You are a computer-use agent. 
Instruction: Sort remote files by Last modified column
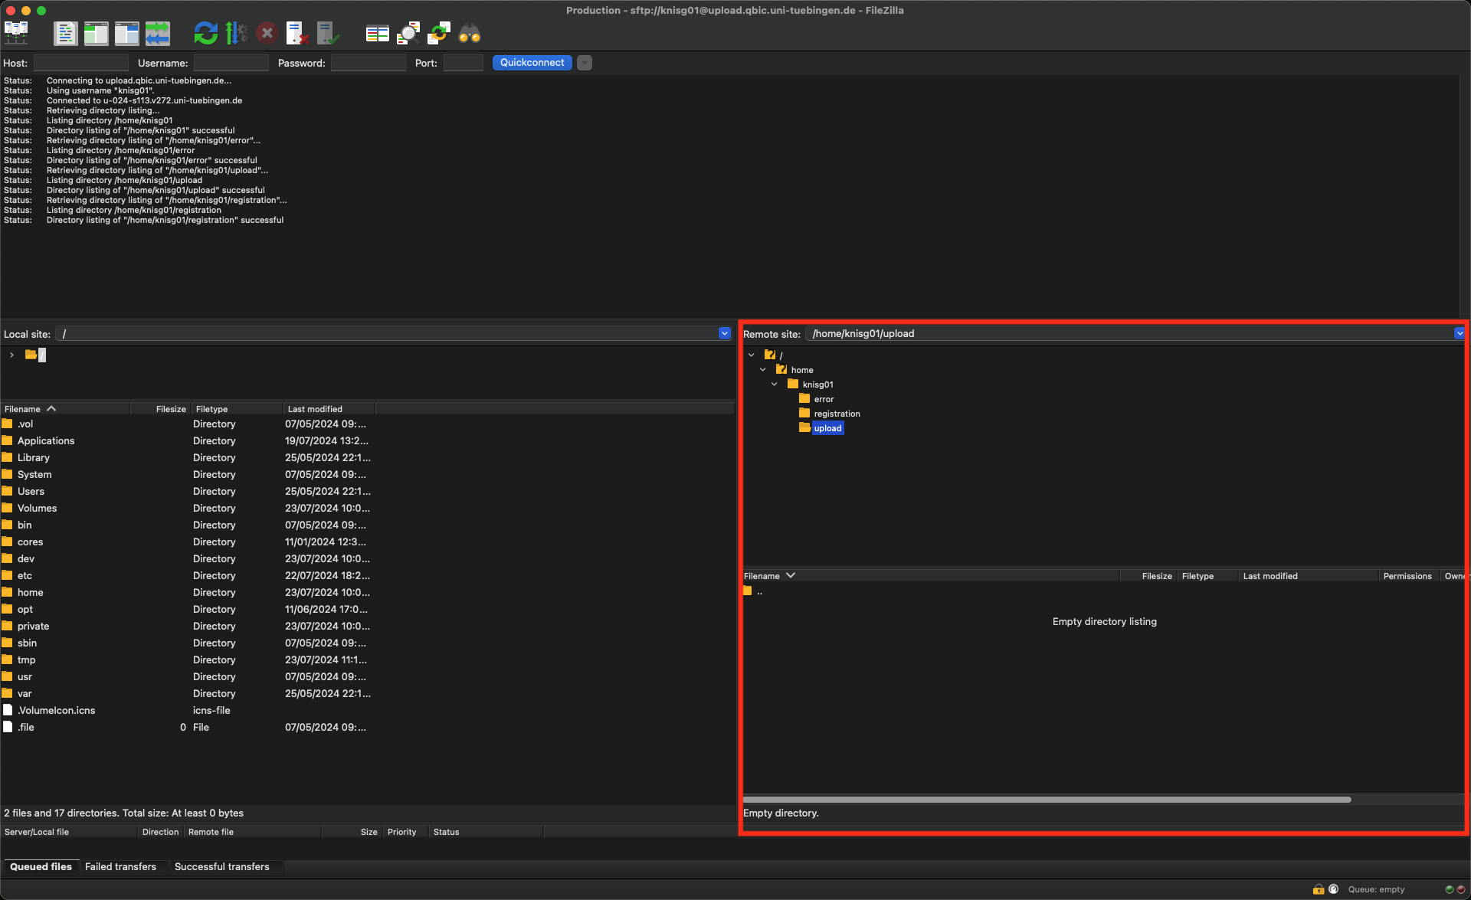tap(1308, 576)
